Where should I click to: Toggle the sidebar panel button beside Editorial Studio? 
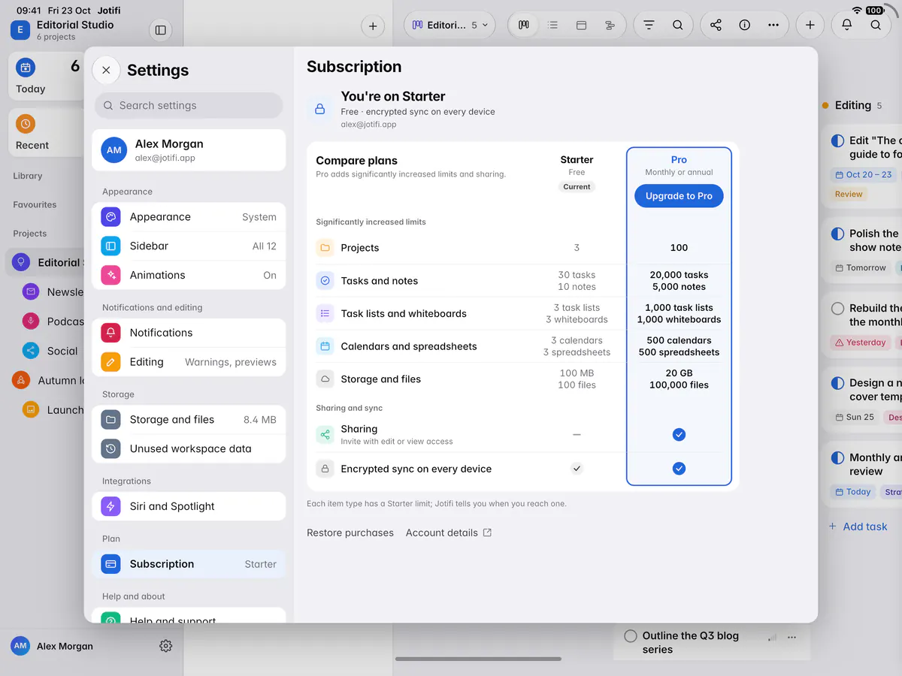pos(160,30)
